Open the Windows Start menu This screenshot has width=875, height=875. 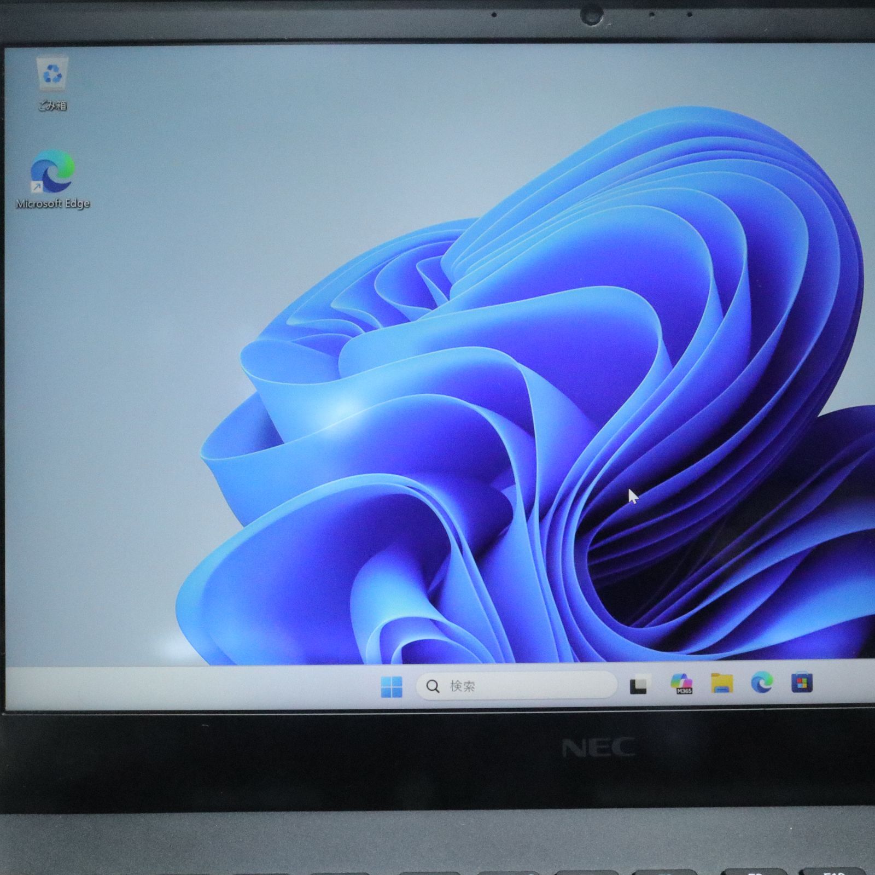coord(392,686)
